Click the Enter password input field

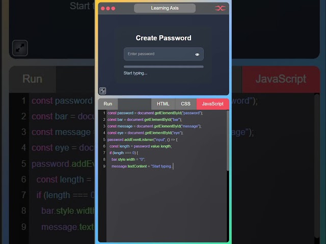pos(164,54)
